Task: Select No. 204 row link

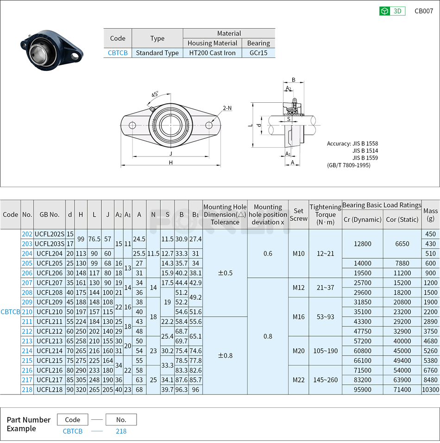Action: click(x=27, y=253)
